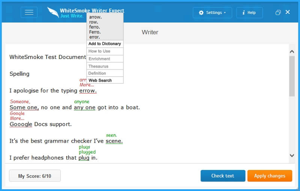The height and width of the screenshot is (191, 300).
Task: Select How to Use menu entry
Action: click(105, 51)
